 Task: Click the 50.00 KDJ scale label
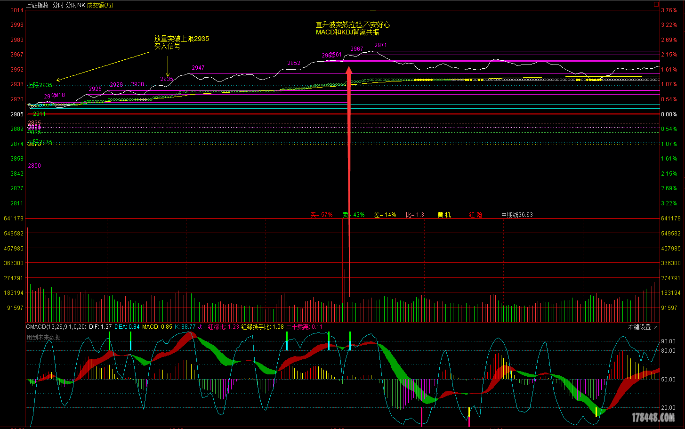668,380
